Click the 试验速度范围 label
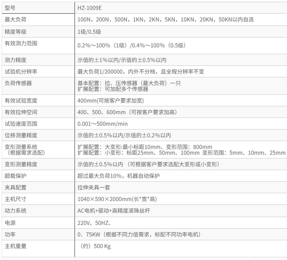The height and width of the screenshot is (260, 287). (x=21, y=124)
